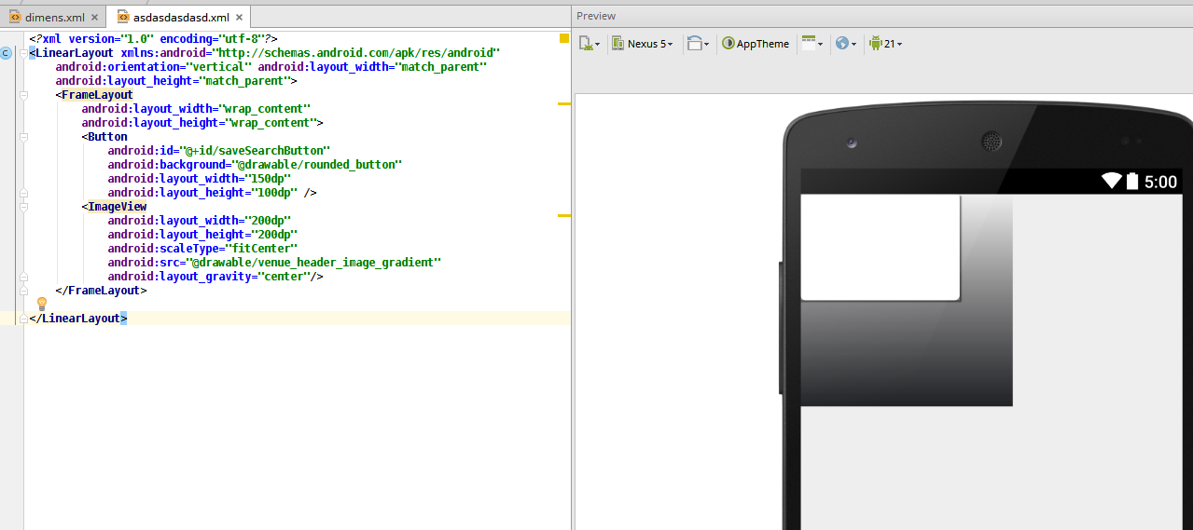Click the warning stripe next to ImageView layout_width

(563, 215)
